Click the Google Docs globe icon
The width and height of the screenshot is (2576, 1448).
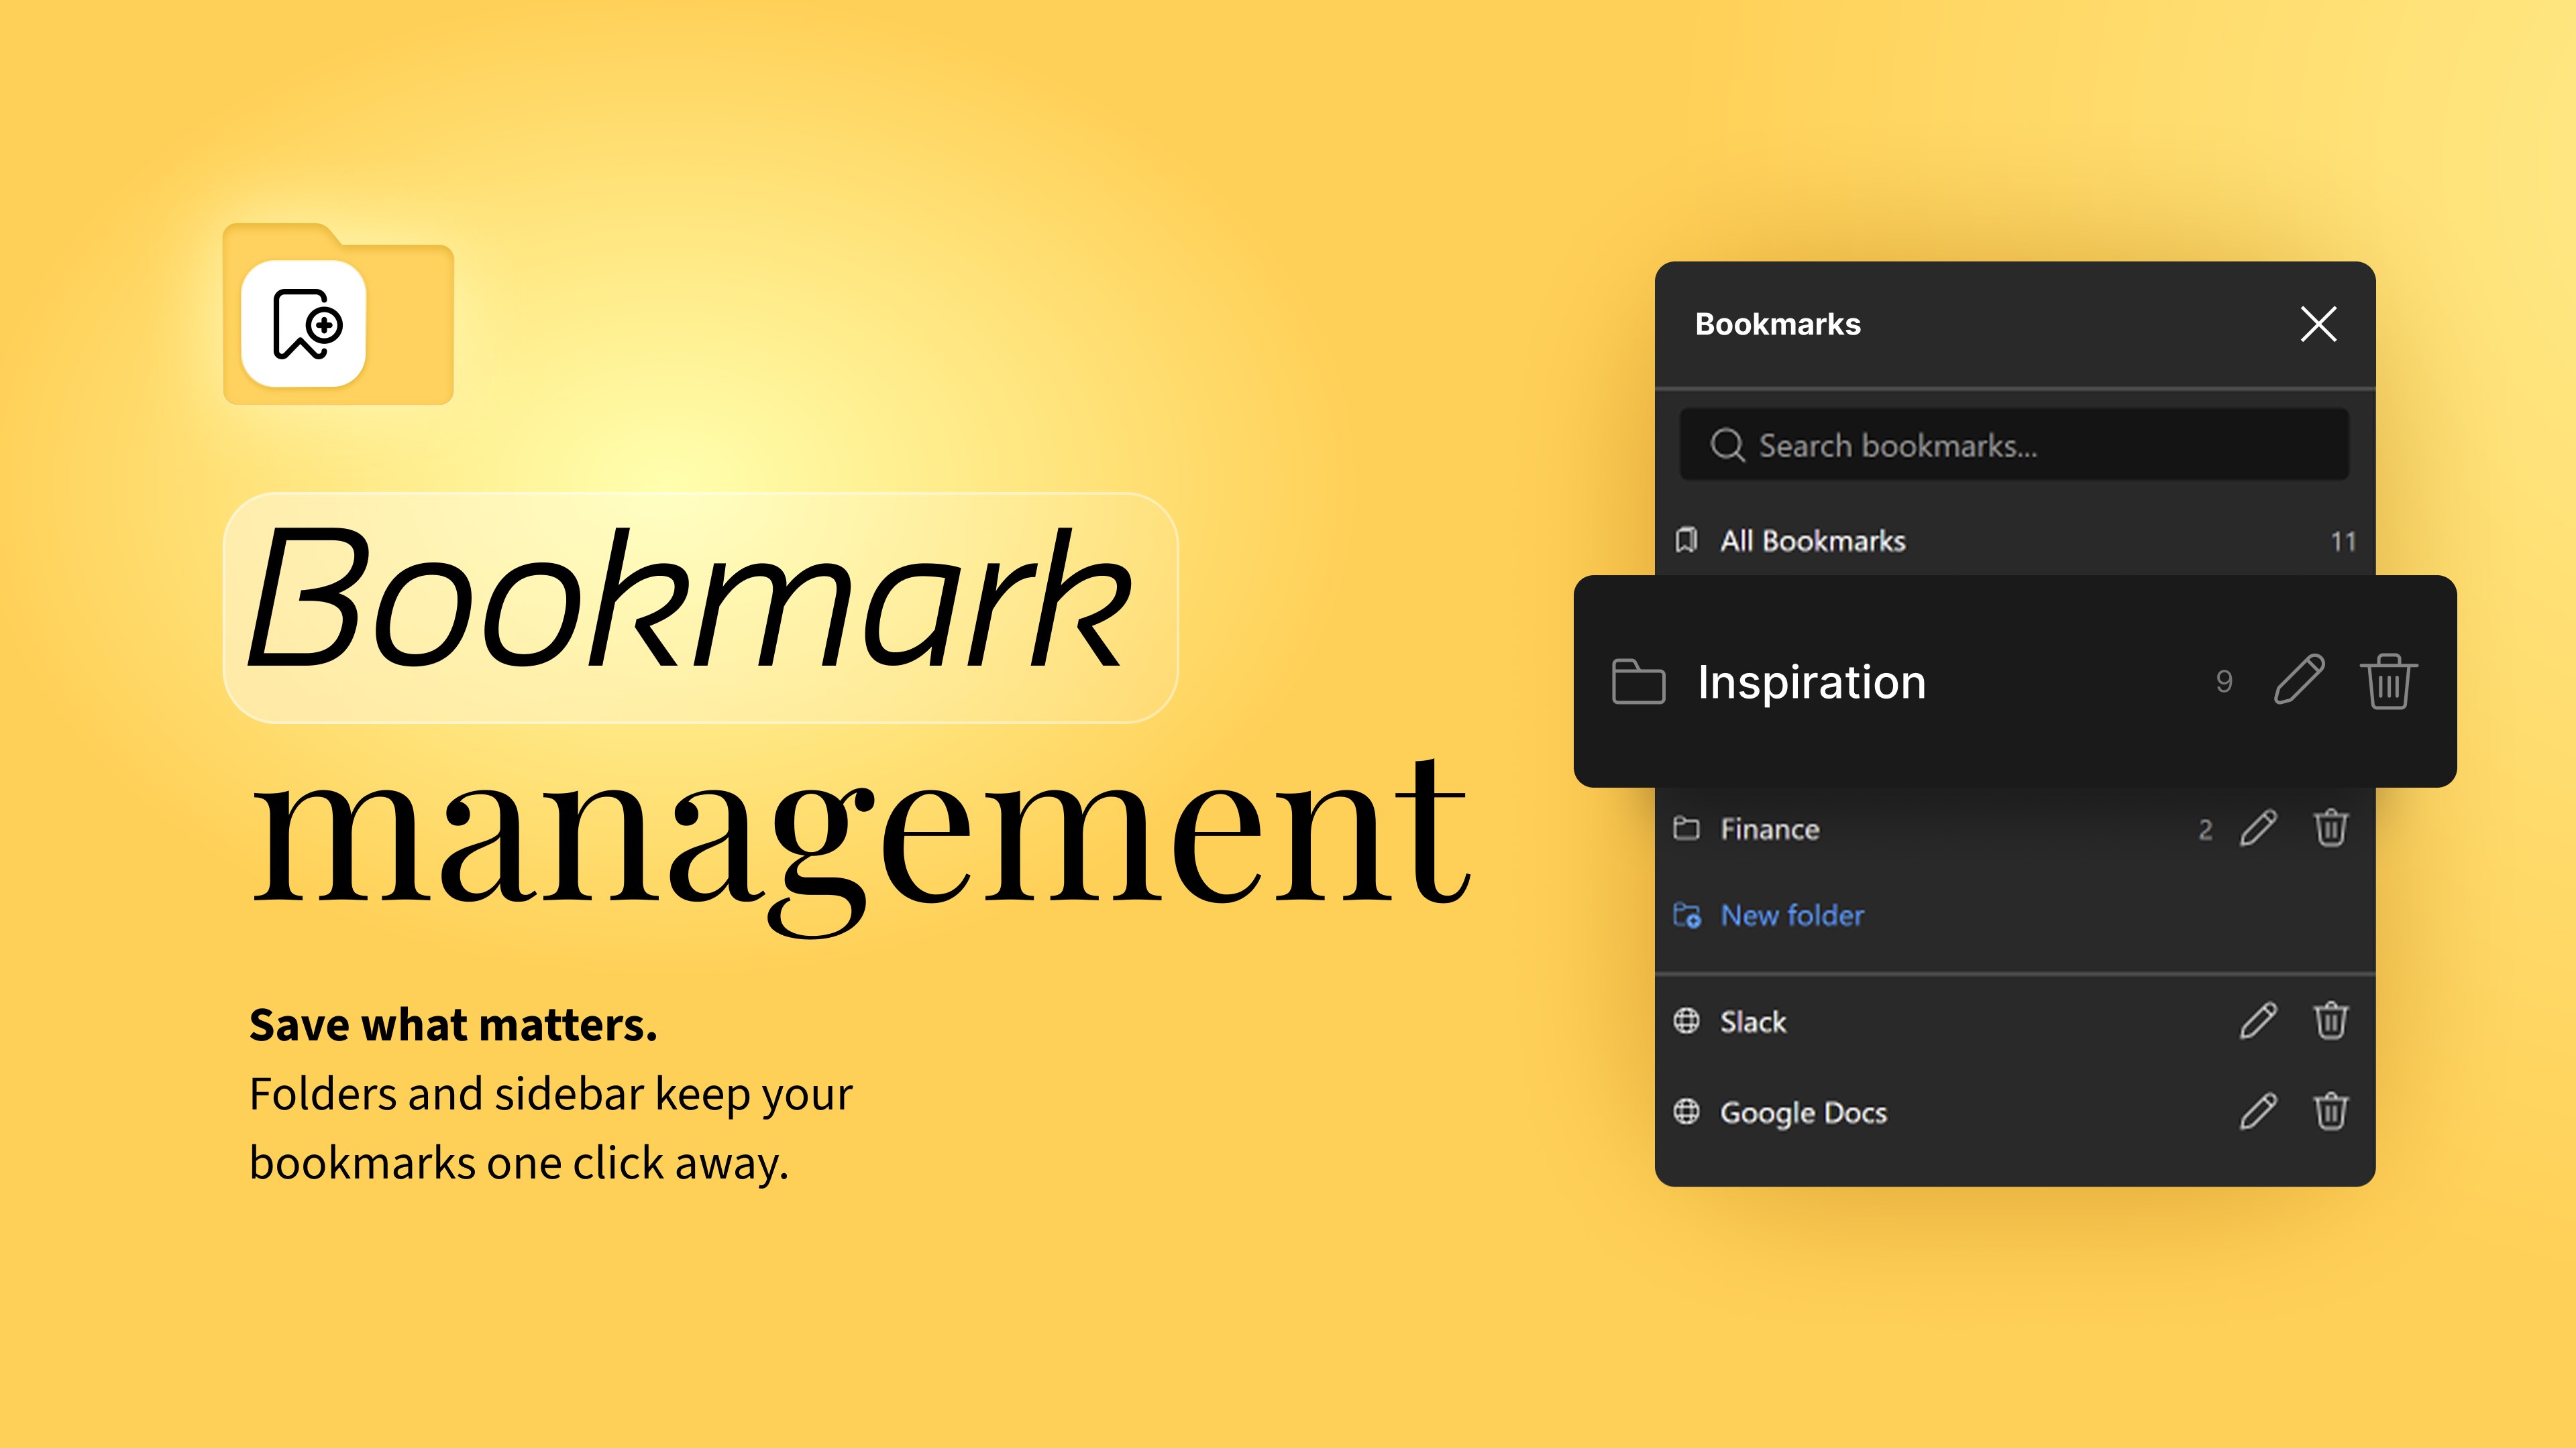(1687, 1111)
